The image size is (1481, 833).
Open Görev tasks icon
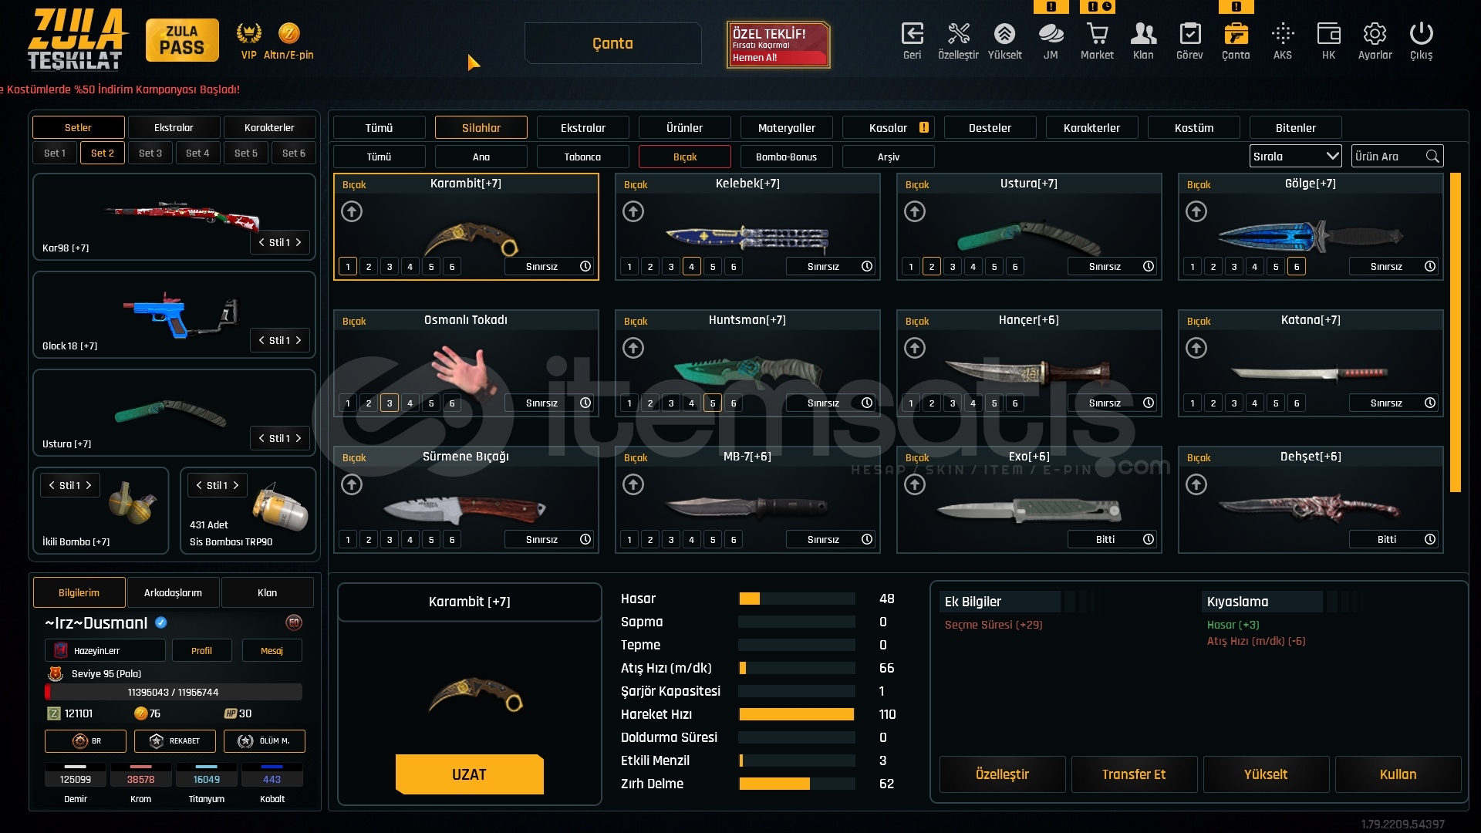pos(1189,35)
